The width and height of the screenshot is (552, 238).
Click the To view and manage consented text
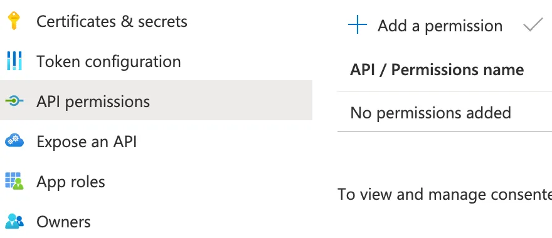point(445,194)
